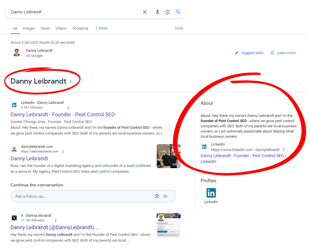
Task: Open options menu for X DannyLeibrandt result
Action: coord(56,221)
